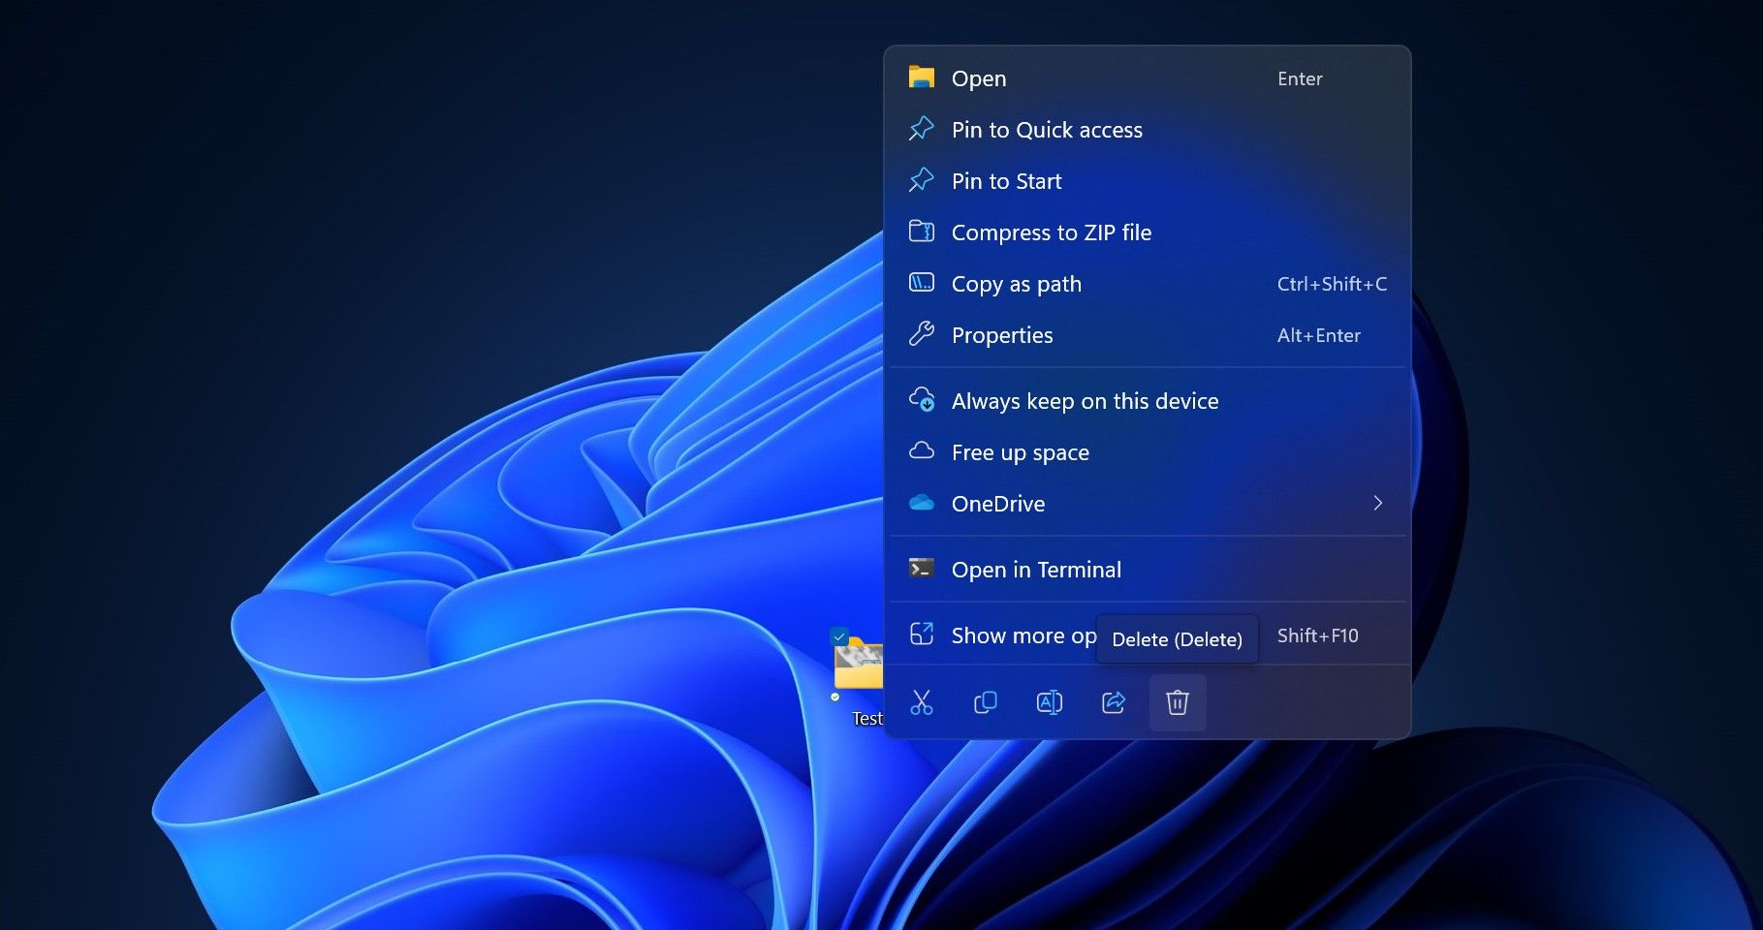This screenshot has width=1763, height=930.
Task: Choose Pin to Quick access
Action: click(1047, 130)
